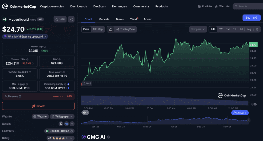Open the Exchanges menu in top navigation
This screenshot has height=141, width=263.
[x=119, y=6]
